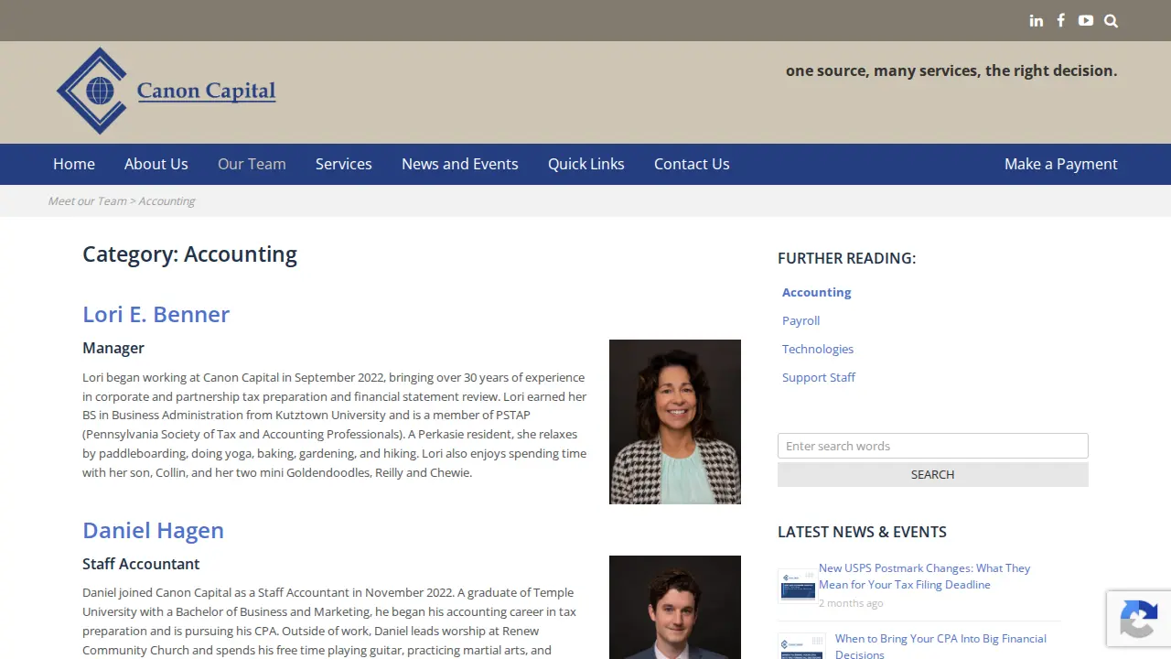Click Lori E. Benner's portrait photo

coord(675,422)
